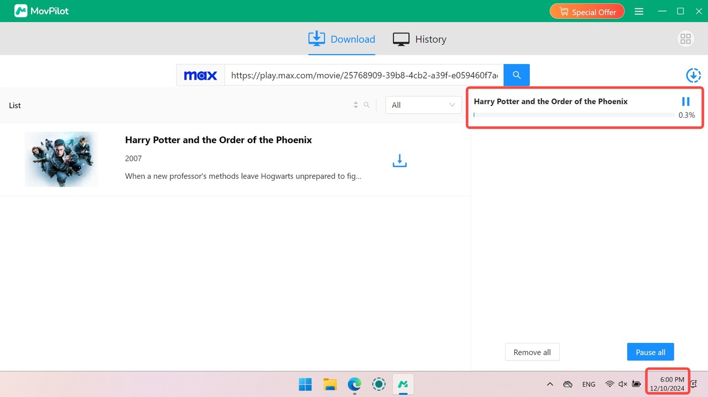Click the year 2007 text
The width and height of the screenshot is (708, 397).
133,158
